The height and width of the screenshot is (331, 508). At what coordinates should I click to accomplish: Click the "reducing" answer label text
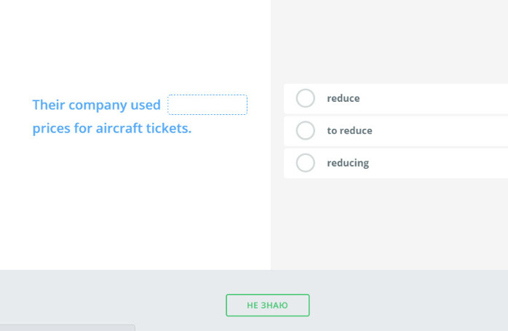348,163
